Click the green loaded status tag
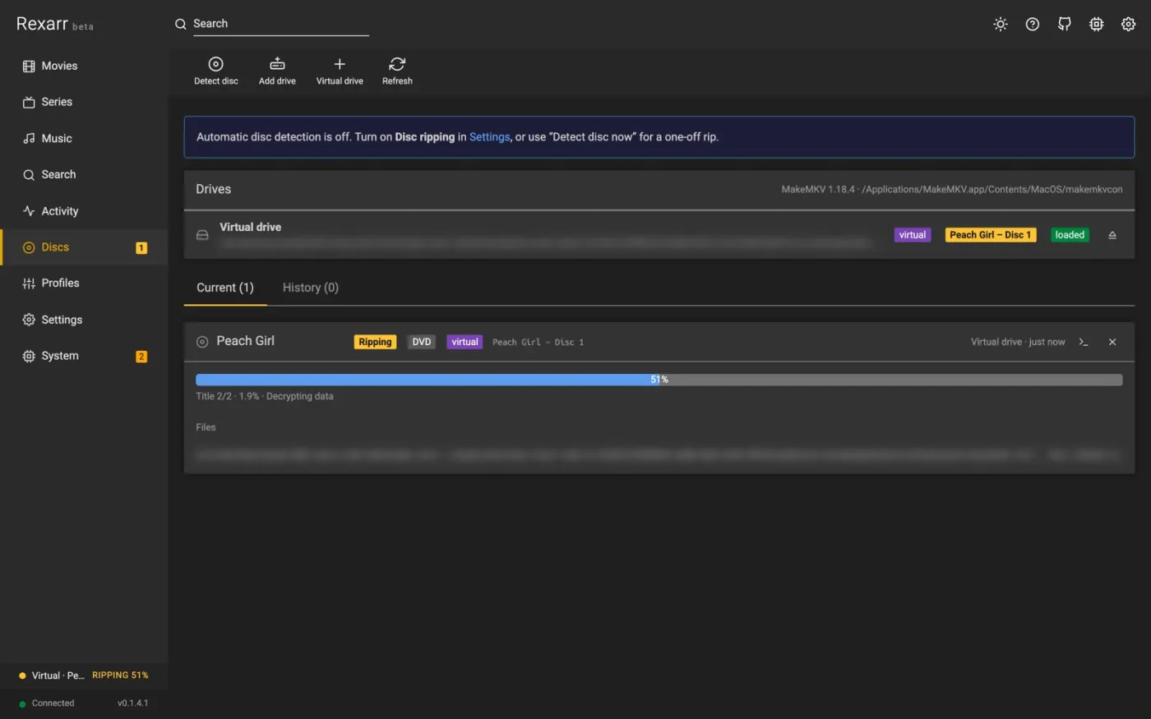The width and height of the screenshot is (1151, 719). (1070, 235)
